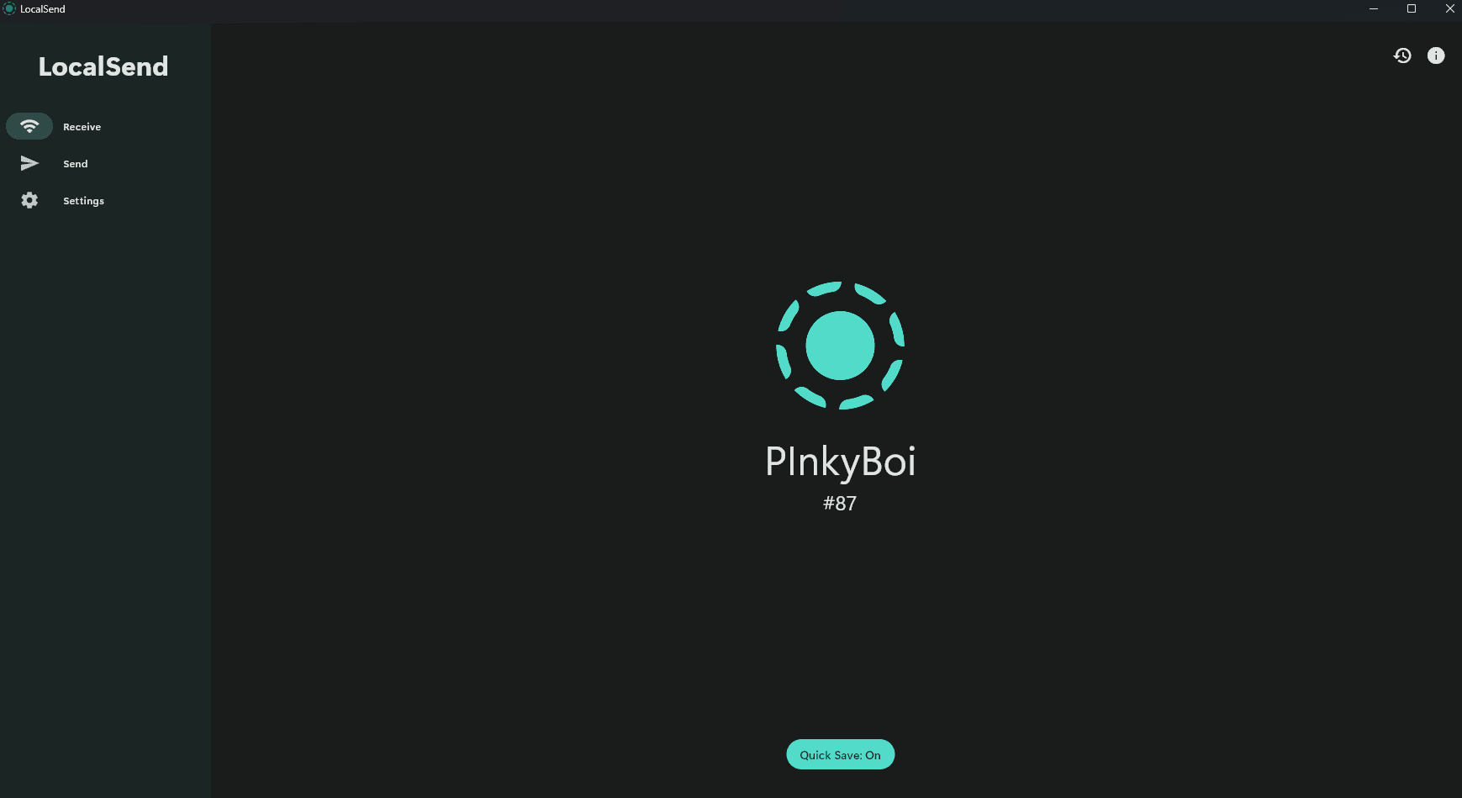1462x798 pixels.
Task: Click the device number #87
Action: pyautogui.click(x=840, y=503)
